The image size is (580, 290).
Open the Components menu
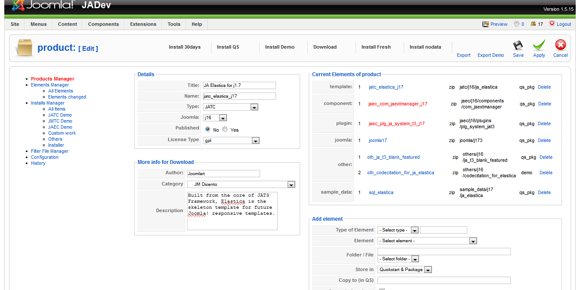(x=103, y=24)
